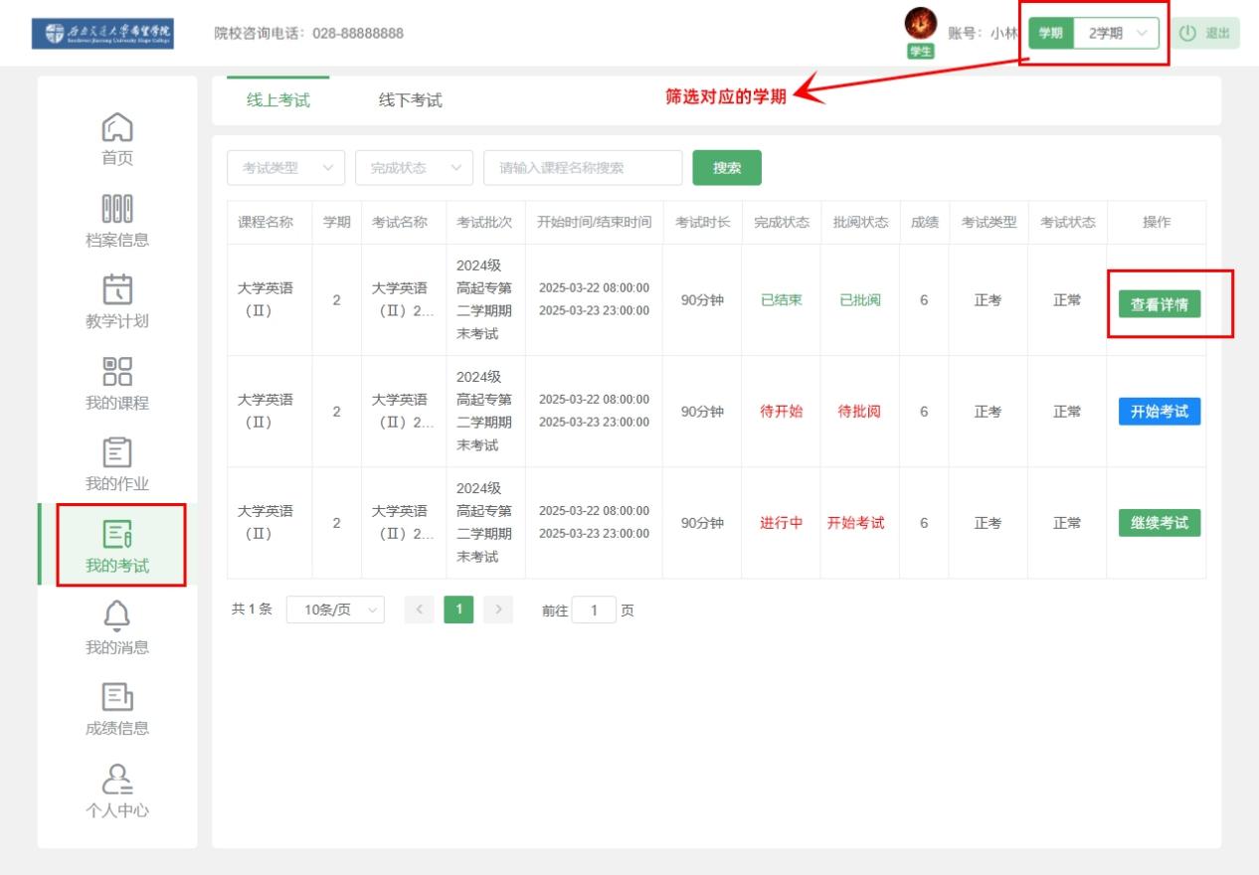Click the 退出 logout power button
The height and width of the screenshot is (875, 1259).
coord(1204,33)
